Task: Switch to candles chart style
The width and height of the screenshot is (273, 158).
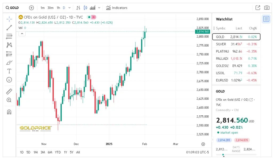Action: (x=85, y=8)
